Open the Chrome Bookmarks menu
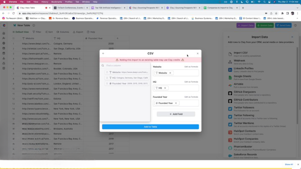Viewport: 301px width, 169px height. point(56,2)
